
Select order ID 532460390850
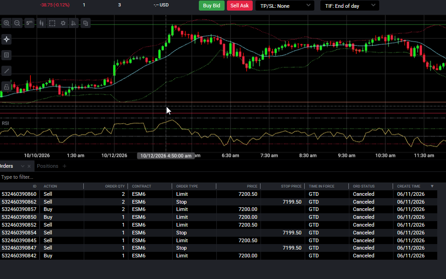pos(19,217)
